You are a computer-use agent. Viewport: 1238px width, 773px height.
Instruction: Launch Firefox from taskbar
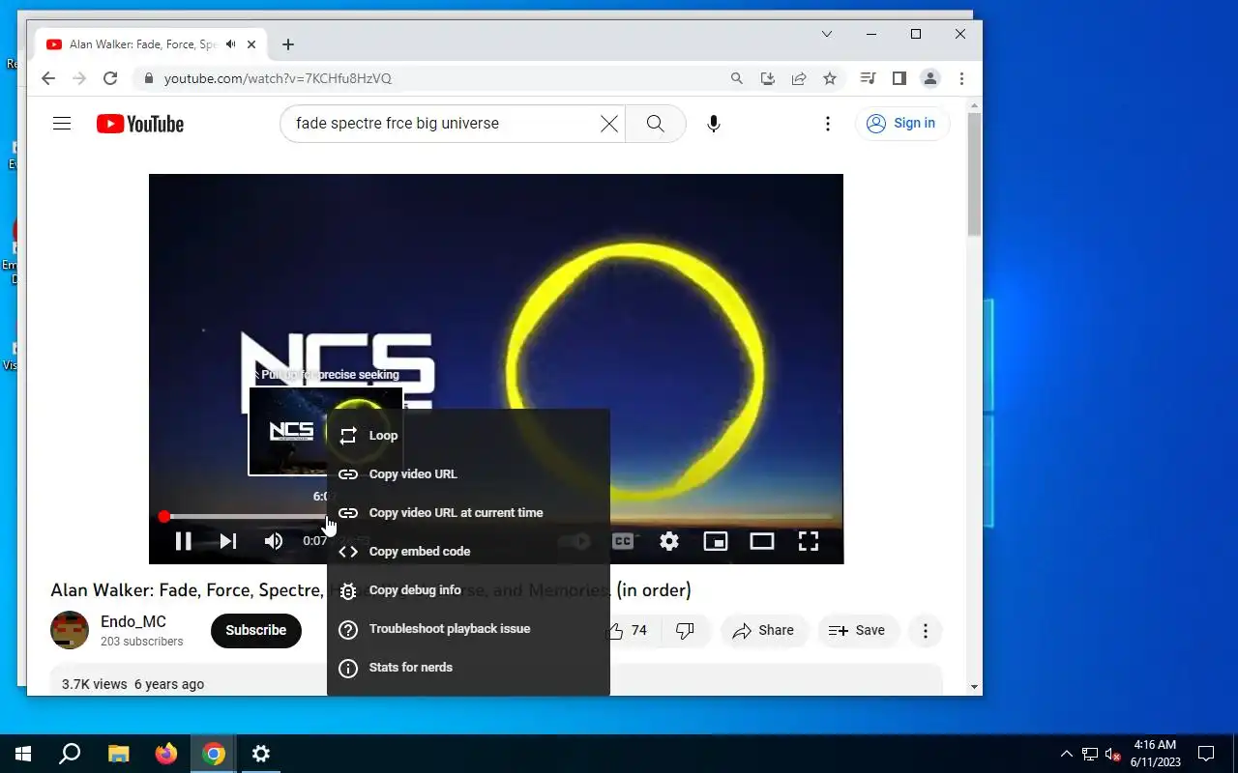[166, 754]
